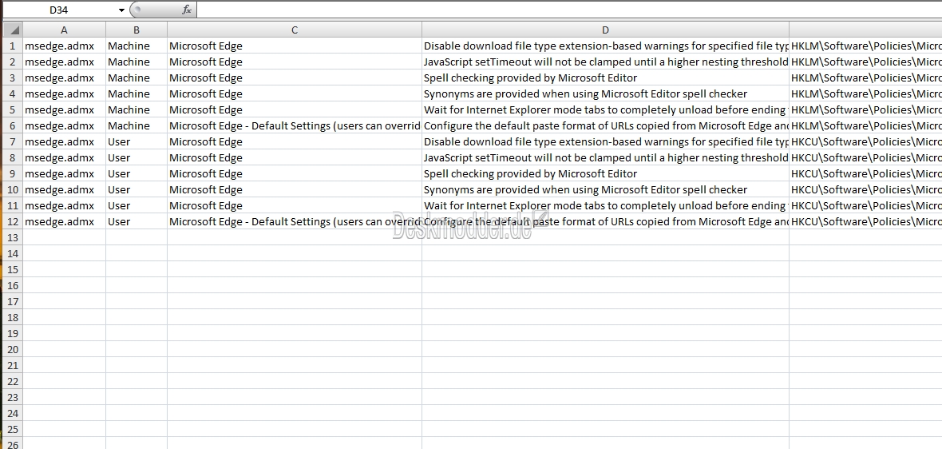Click 'Synonyms are provided' cell in row 10
Image resolution: width=942 pixels, height=449 pixels.
606,189
